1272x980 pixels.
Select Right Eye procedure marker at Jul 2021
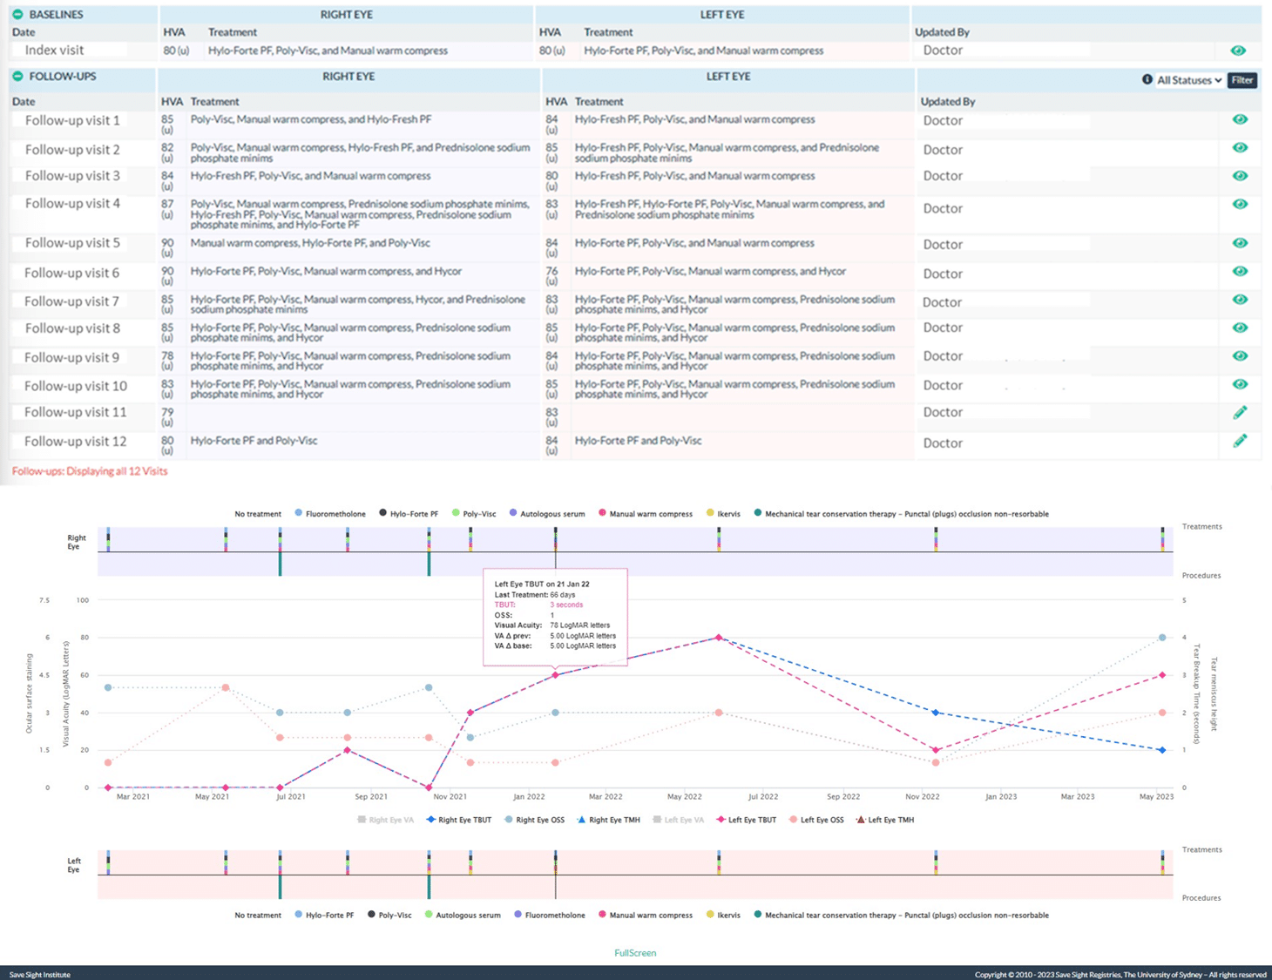pyautogui.click(x=280, y=564)
